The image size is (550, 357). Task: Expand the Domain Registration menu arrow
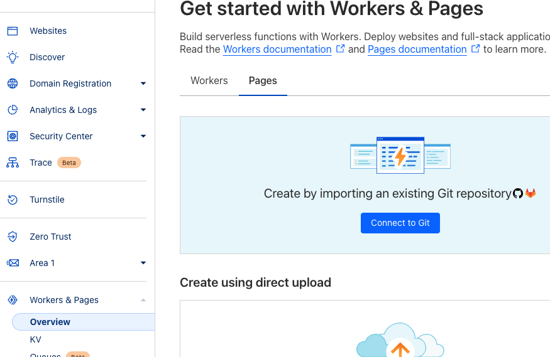click(143, 83)
